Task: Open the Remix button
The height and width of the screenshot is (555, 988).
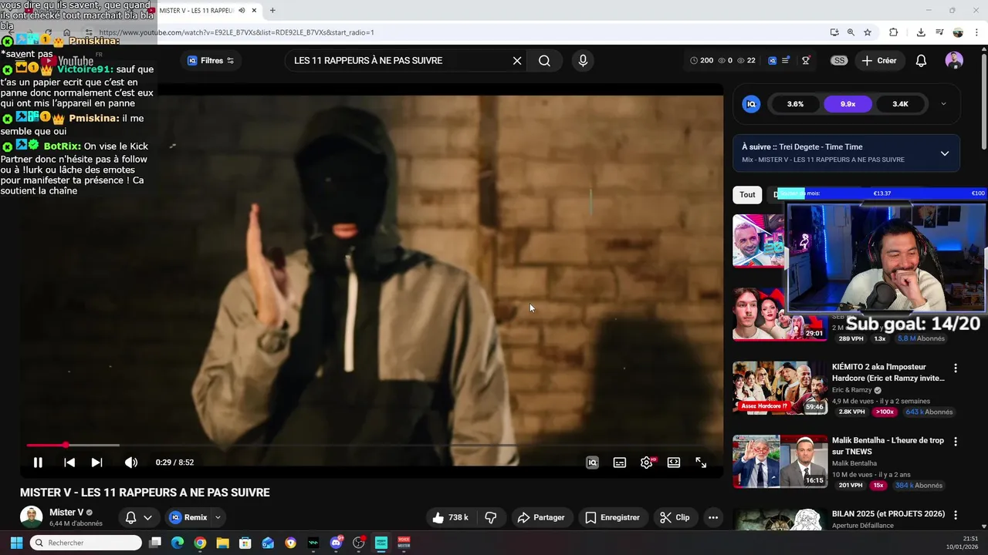Action: [188, 517]
